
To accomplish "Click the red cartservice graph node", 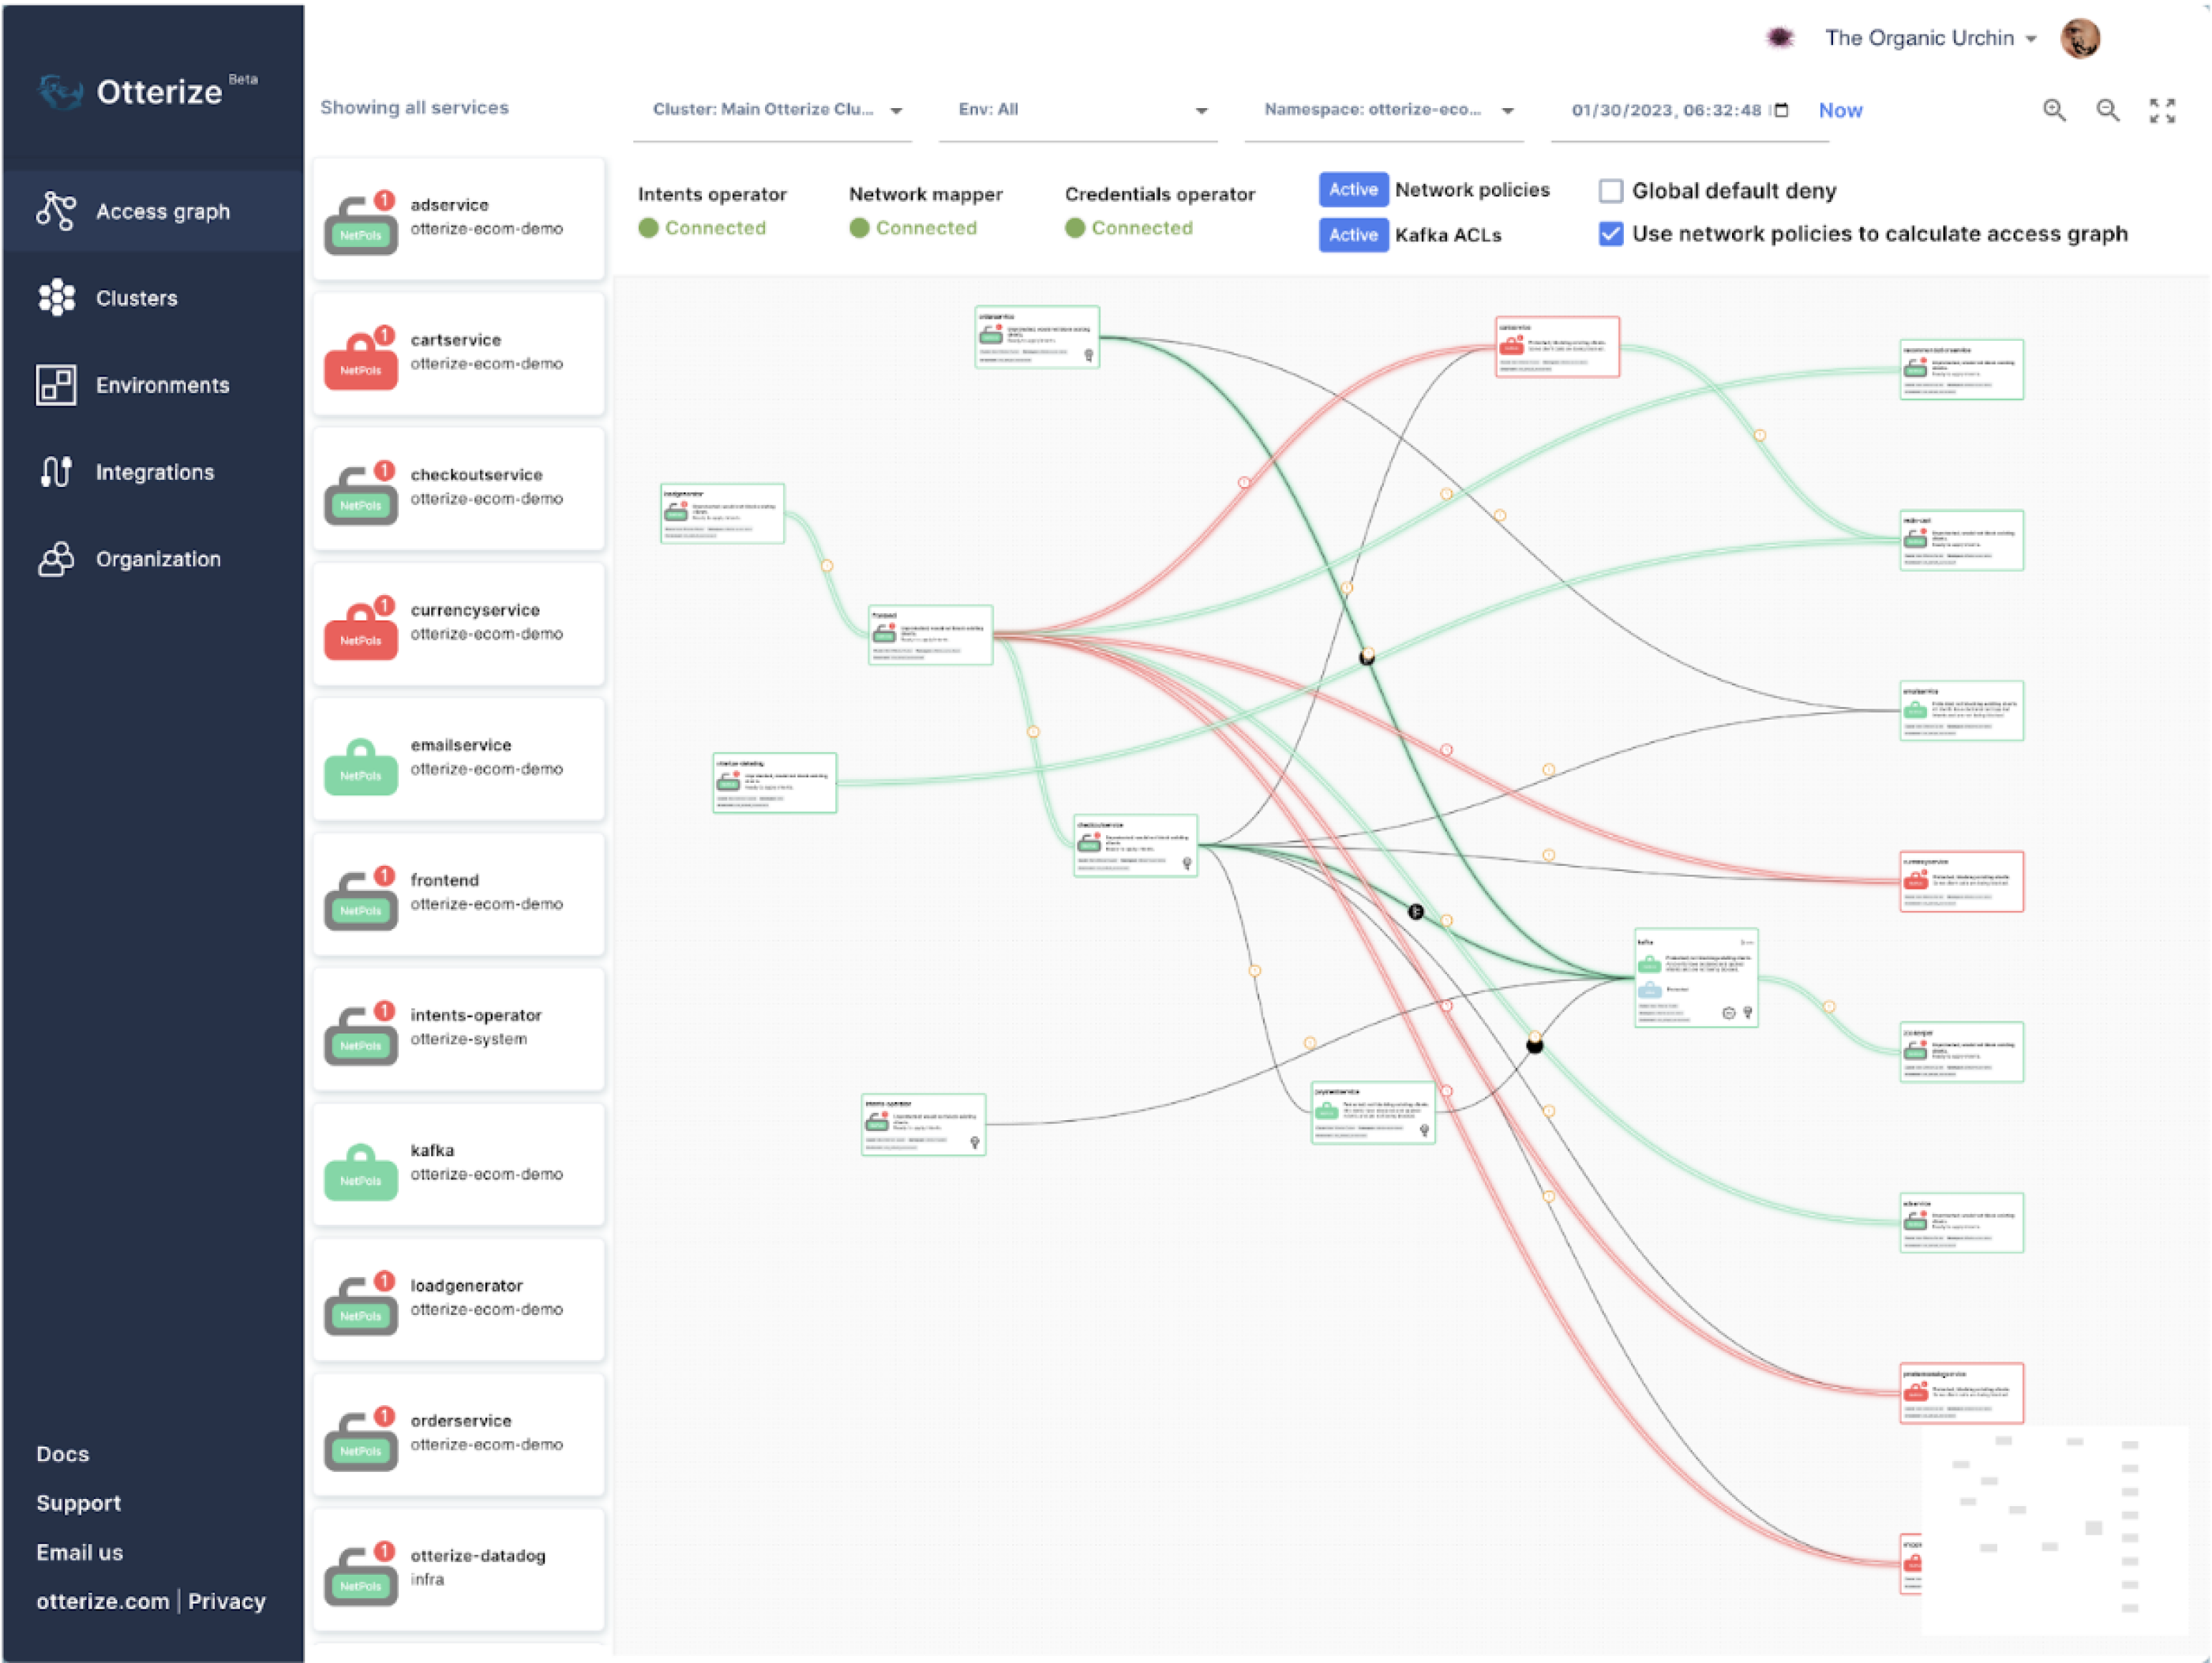I will click(x=1557, y=346).
